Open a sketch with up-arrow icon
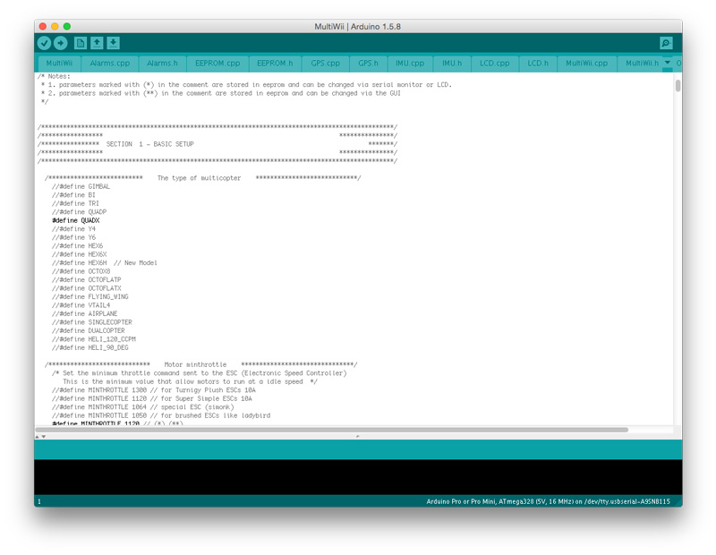Screen dimensions: 716x555 pos(97,43)
